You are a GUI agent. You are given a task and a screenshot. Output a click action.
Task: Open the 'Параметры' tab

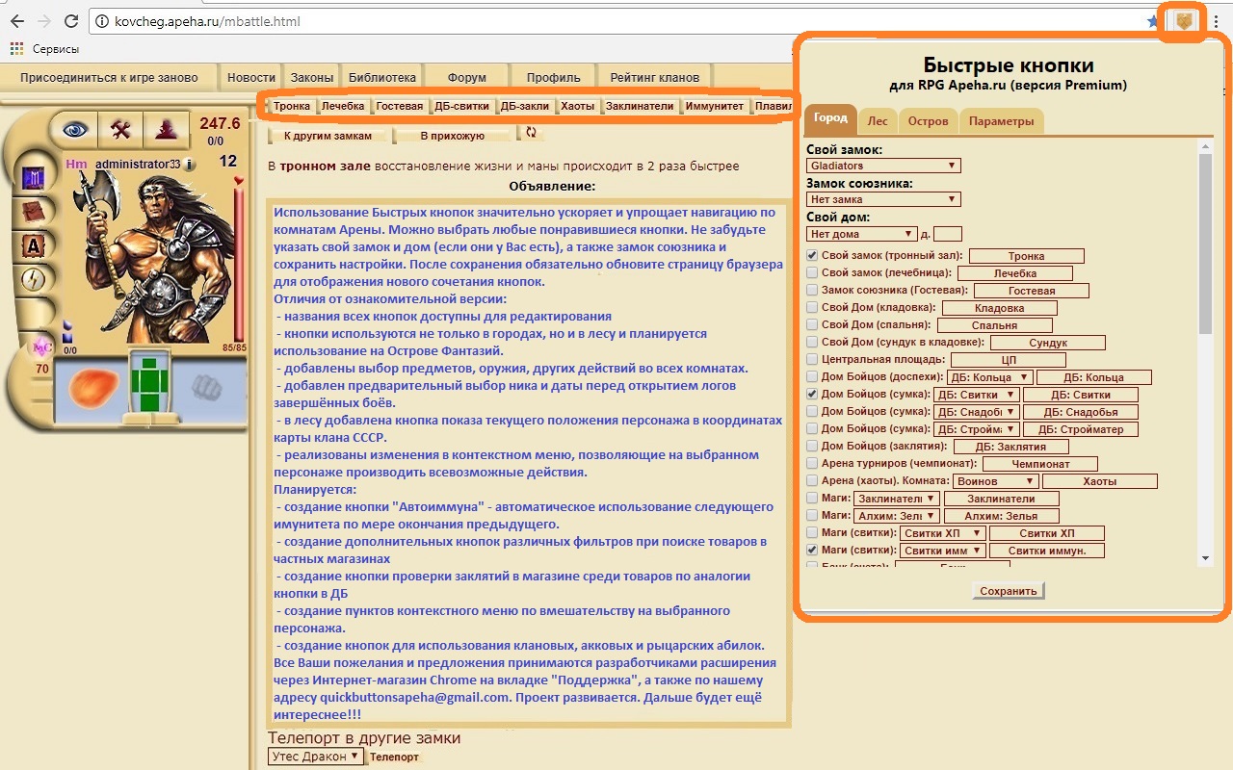1001,121
